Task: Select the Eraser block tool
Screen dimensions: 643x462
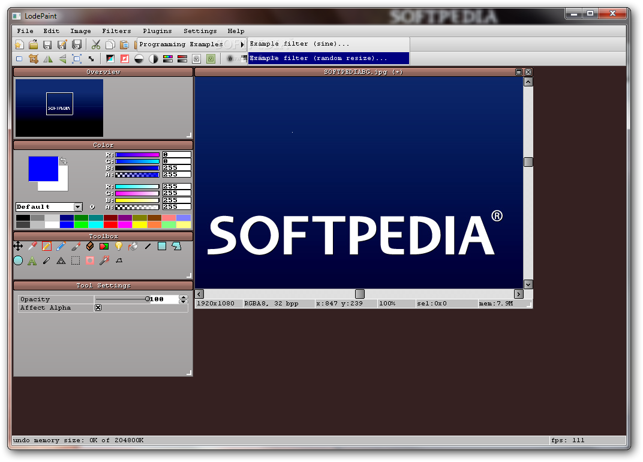Action: (x=90, y=246)
